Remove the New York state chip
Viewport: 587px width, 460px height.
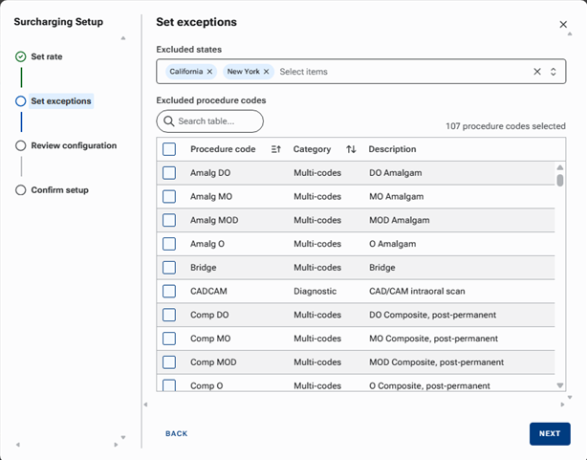[266, 72]
